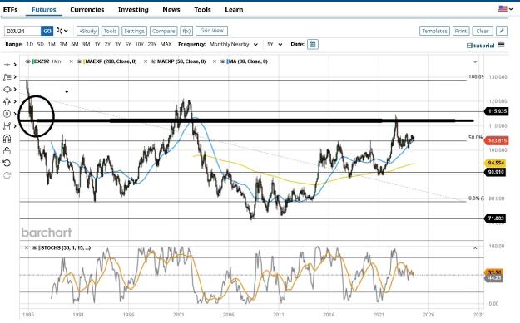
Task: Click the pencil edit icon beside Clear
Action: pyautogui.click(x=502, y=31)
